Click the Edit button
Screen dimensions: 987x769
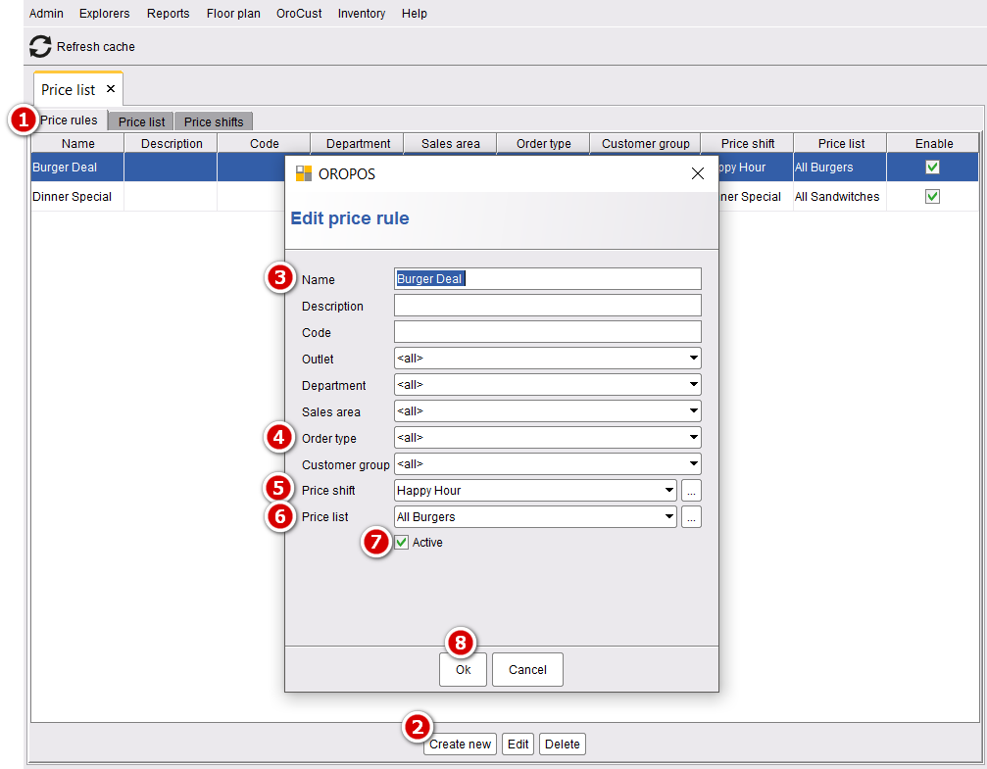pos(518,744)
